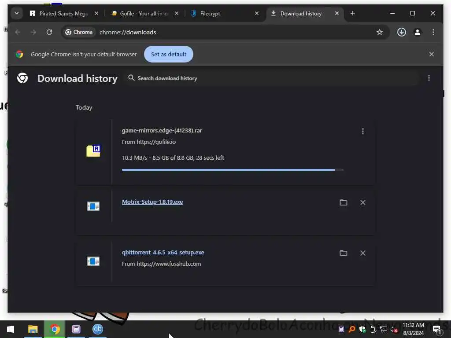Open the Chrome three-dot main menu
This screenshot has width=451, height=338.
433,32
